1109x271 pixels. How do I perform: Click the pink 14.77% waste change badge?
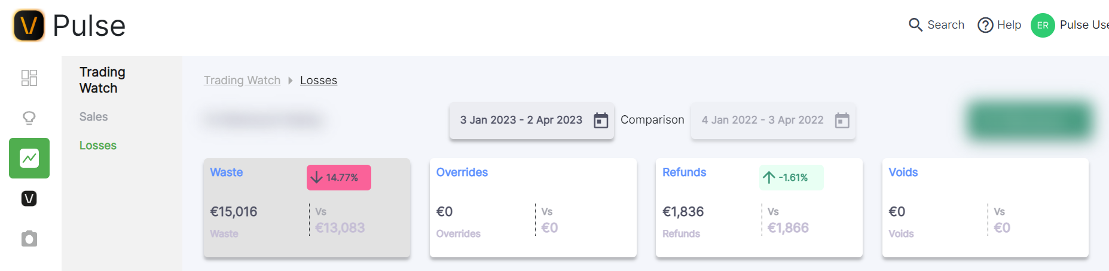tap(339, 178)
